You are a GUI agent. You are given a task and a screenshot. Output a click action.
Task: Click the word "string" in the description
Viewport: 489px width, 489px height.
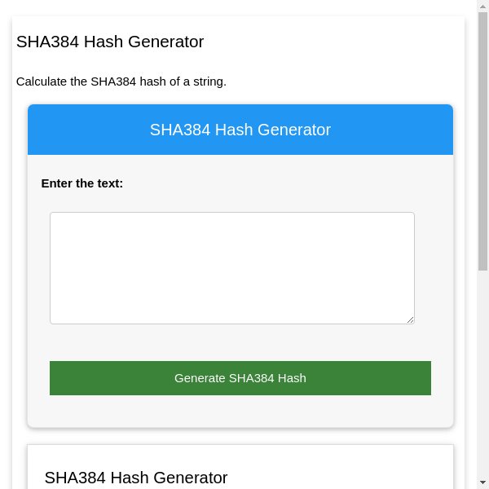coord(206,81)
